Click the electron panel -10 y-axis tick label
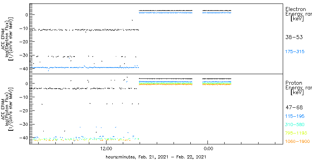The width and height of the screenshot is (312, 160). tap(24, 28)
